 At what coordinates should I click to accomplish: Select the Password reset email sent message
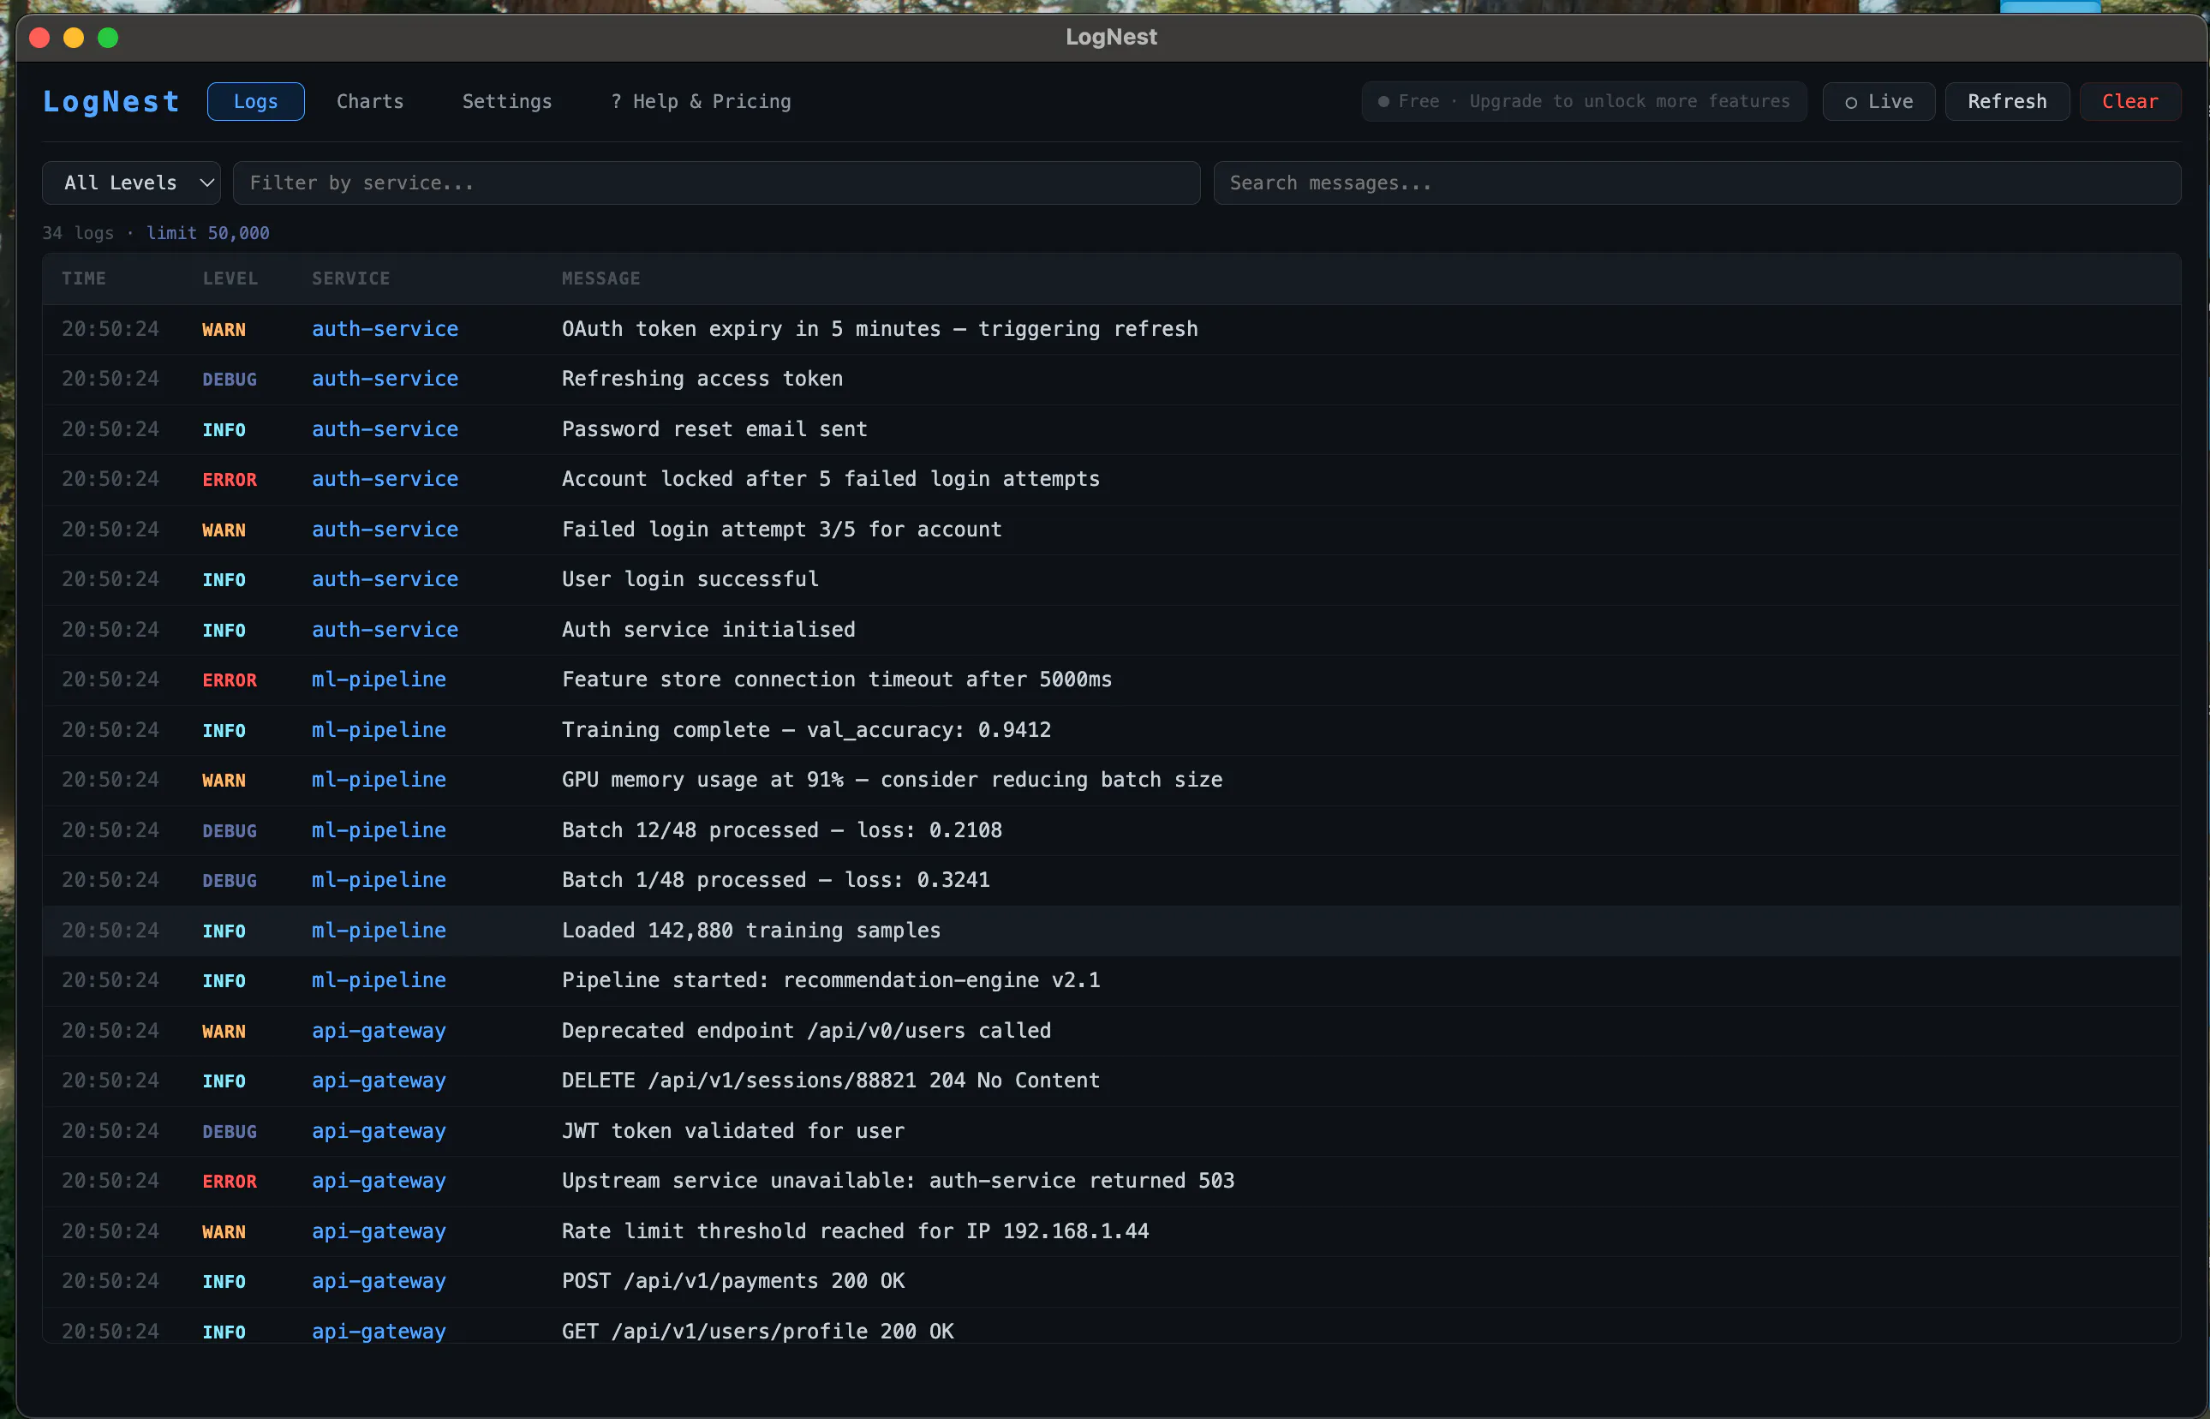pos(714,429)
